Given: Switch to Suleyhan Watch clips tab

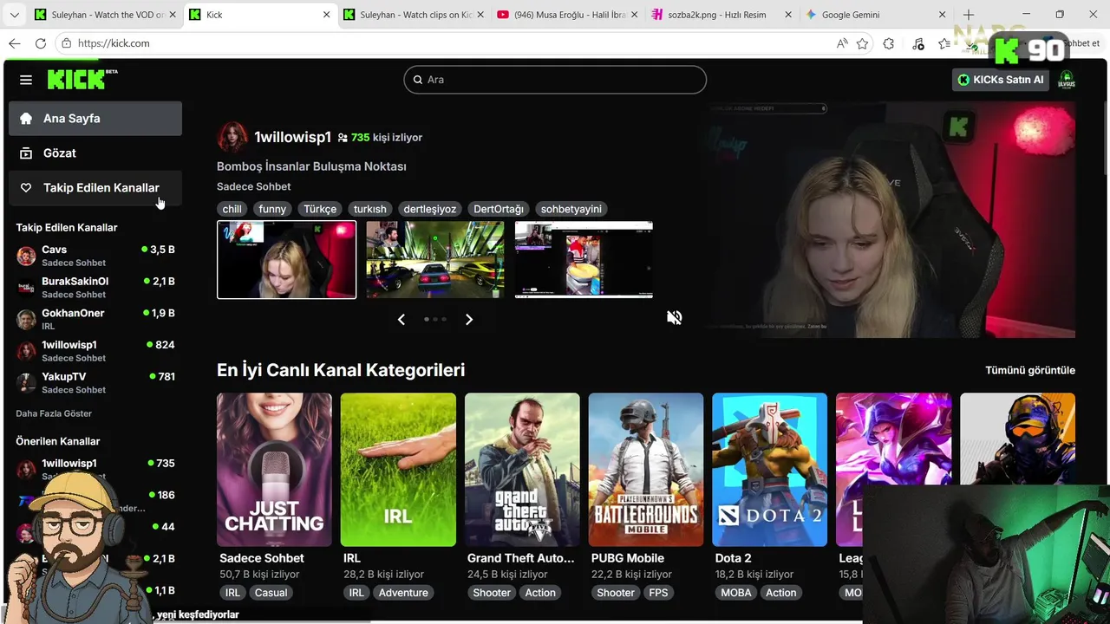Looking at the screenshot, I should (413, 15).
